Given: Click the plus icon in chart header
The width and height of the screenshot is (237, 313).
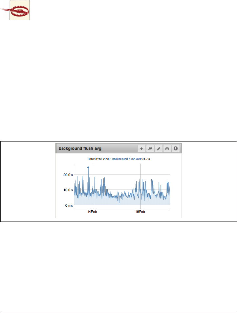Looking at the screenshot, I should 141,149.
